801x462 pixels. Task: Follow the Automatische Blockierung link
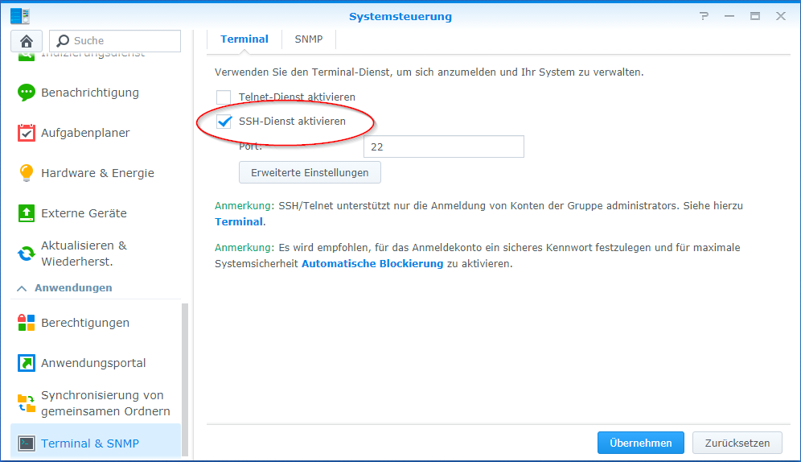372,264
